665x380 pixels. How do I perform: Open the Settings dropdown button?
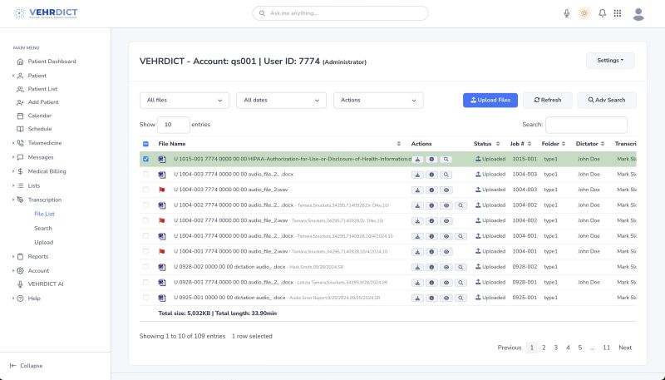tap(610, 61)
